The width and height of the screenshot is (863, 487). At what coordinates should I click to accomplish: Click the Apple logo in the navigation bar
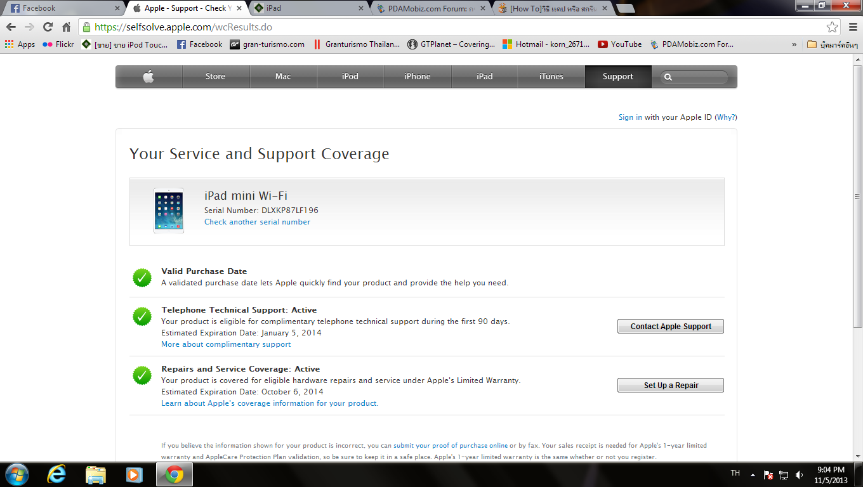148,77
